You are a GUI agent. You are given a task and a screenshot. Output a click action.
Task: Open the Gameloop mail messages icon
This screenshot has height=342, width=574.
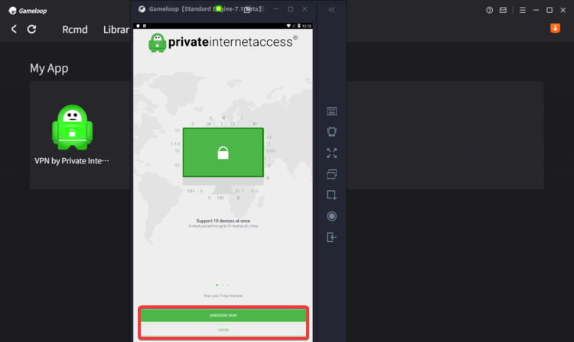pyautogui.click(x=503, y=10)
